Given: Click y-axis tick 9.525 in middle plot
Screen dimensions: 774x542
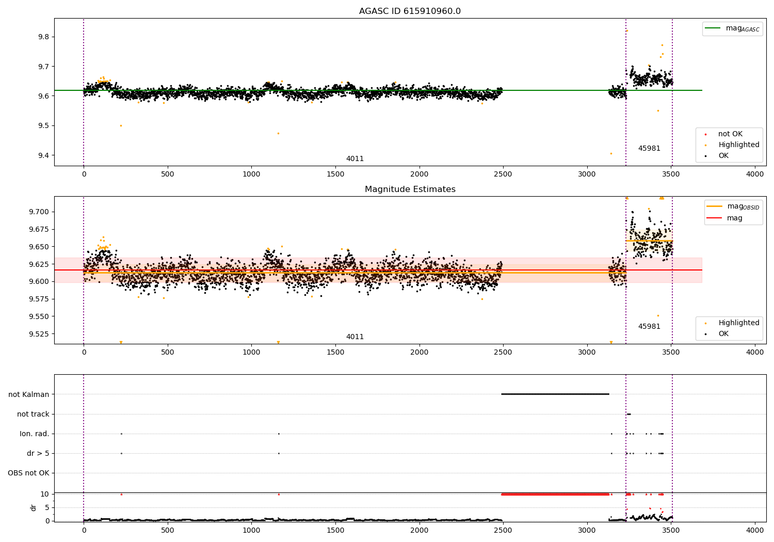Looking at the screenshot, I should (39, 334).
